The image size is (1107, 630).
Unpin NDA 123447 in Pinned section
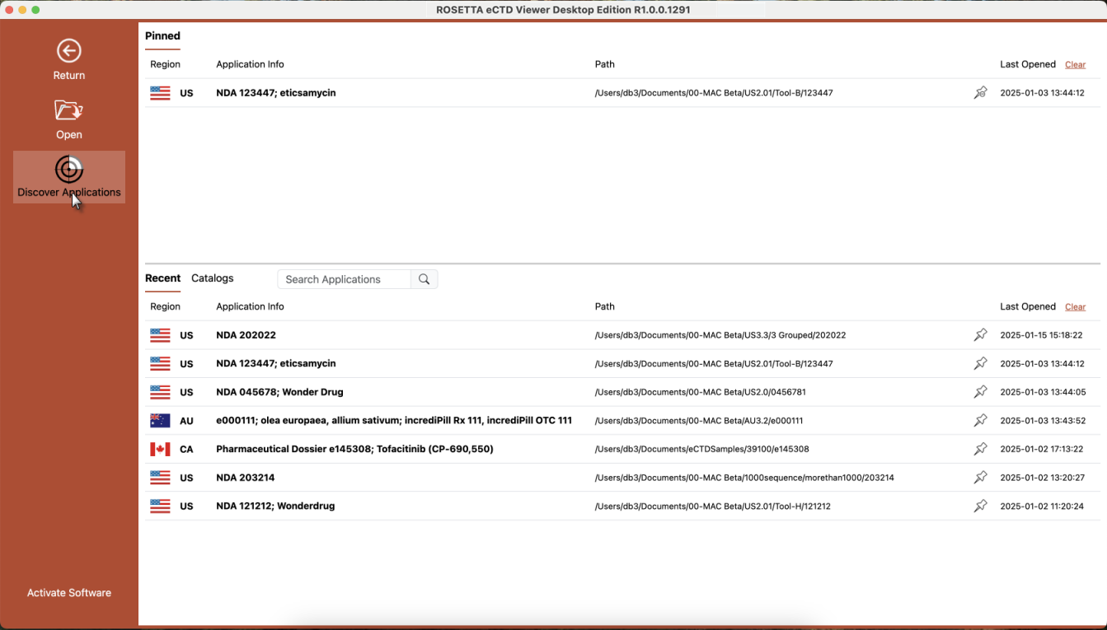click(980, 93)
